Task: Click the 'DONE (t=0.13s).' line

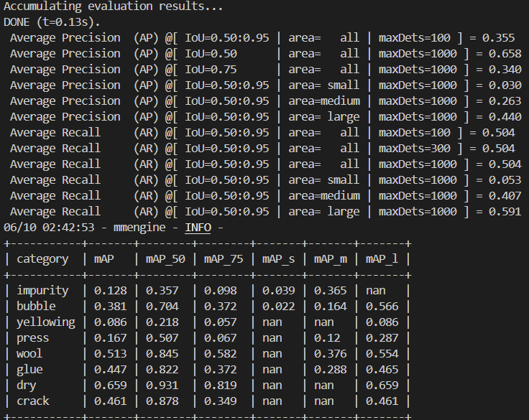Action: pyautogui.click(x=52, y=22)
